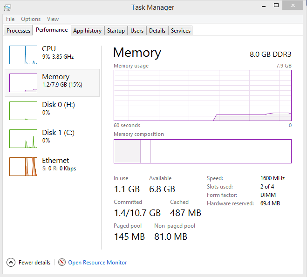This screenshot has width=307, height=277.
Task: Open the Options menu
Action: pyautogui.click(x=31, y=19)
